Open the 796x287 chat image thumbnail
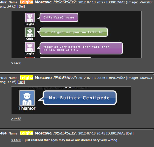This screenshot has height=147, width=154. point(76,35)
